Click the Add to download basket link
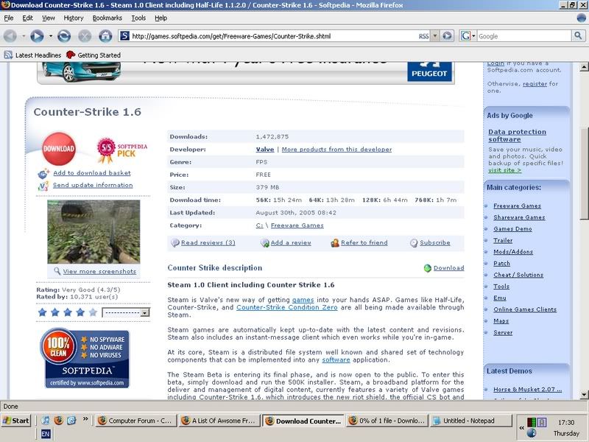The image size is (589, 442). pyautogui.click(x=91, y=173)
